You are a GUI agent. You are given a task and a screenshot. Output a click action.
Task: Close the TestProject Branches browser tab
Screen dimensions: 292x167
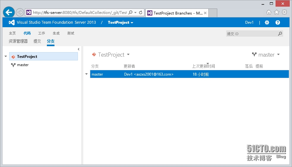(205, 13)
